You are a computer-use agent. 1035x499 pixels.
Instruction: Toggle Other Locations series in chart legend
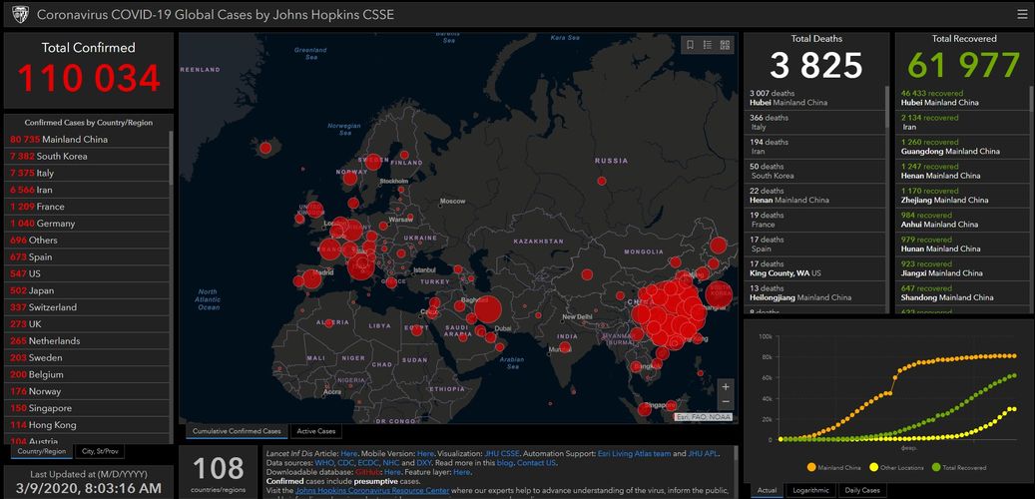pyautogui.click(x=897, y=467)
